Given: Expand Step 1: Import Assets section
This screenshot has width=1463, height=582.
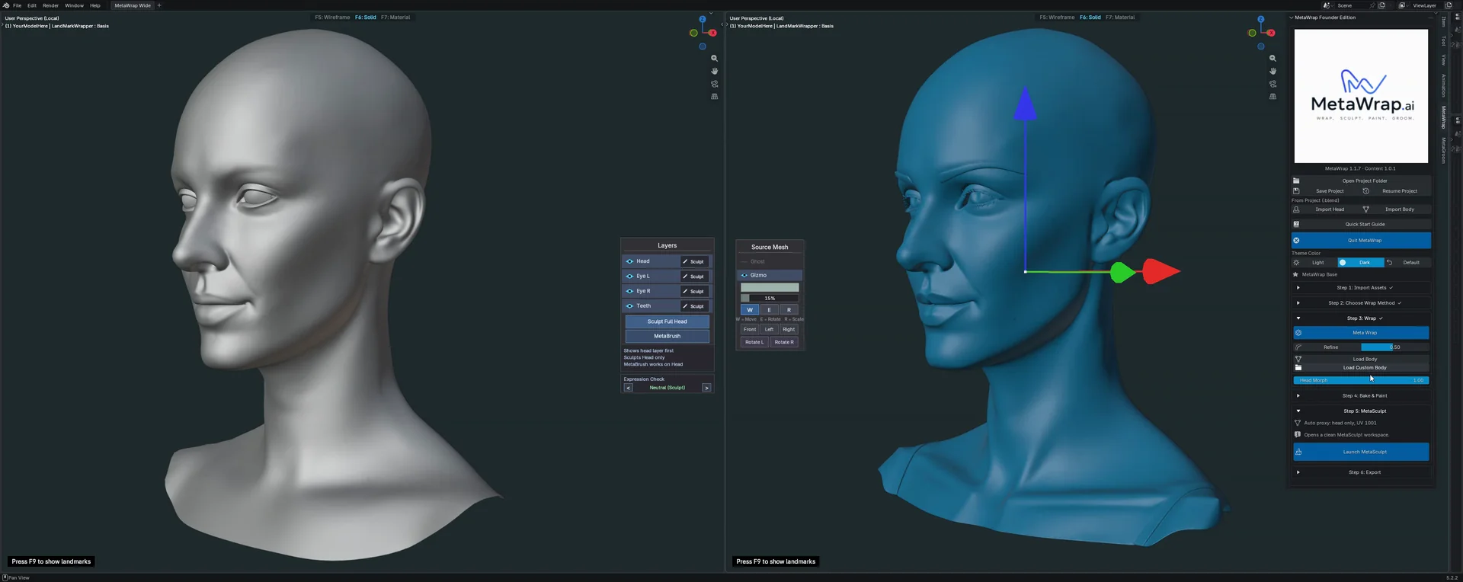Looking at the screenshot, I should (x=1362, y=288).
